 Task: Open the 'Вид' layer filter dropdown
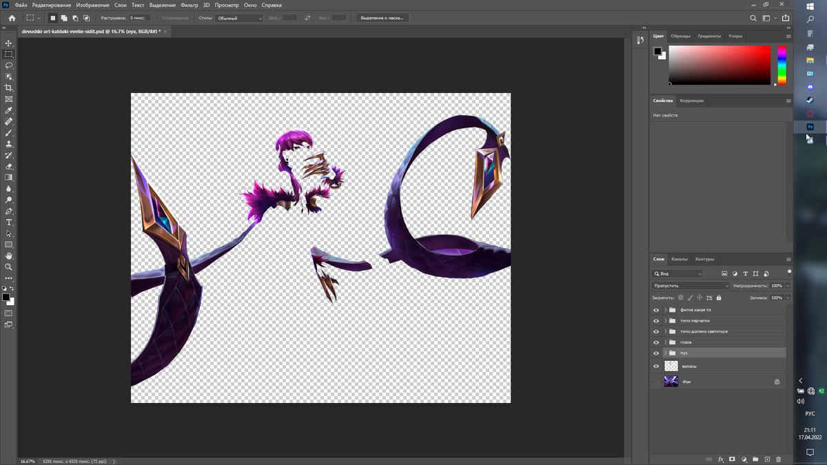pos(677,273)
